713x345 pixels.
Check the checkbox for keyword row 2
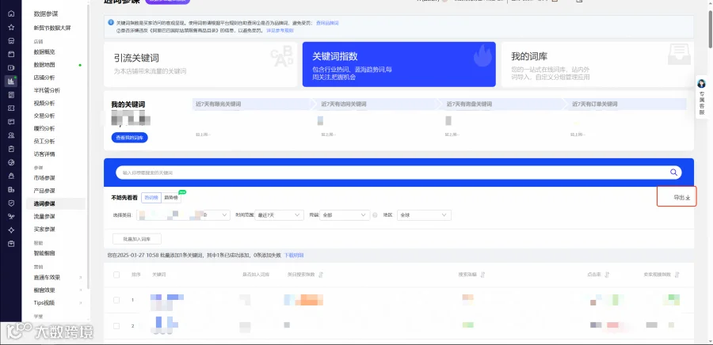click(x=116, y=326)
